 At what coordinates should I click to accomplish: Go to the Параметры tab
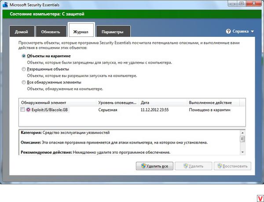point(113,31)
